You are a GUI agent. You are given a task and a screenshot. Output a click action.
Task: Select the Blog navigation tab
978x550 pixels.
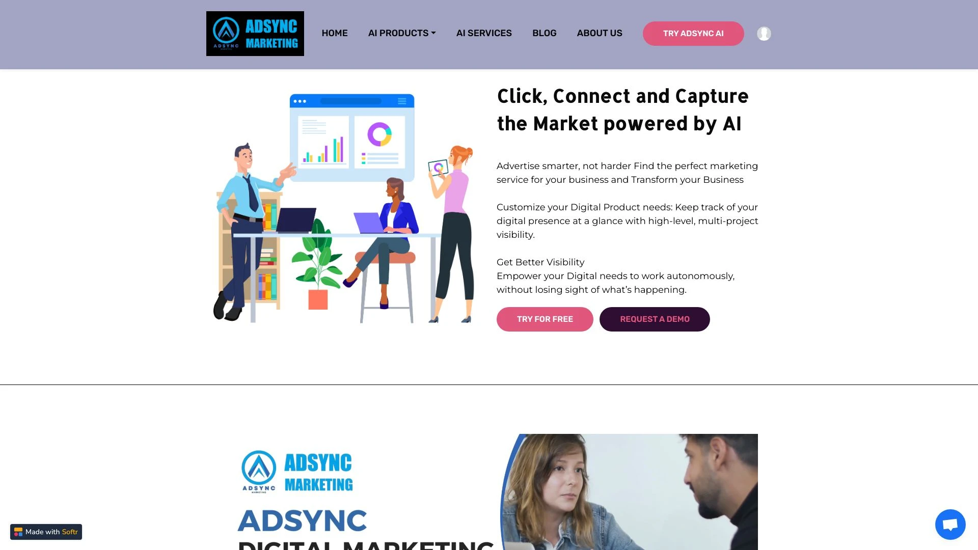pos(544,33)
